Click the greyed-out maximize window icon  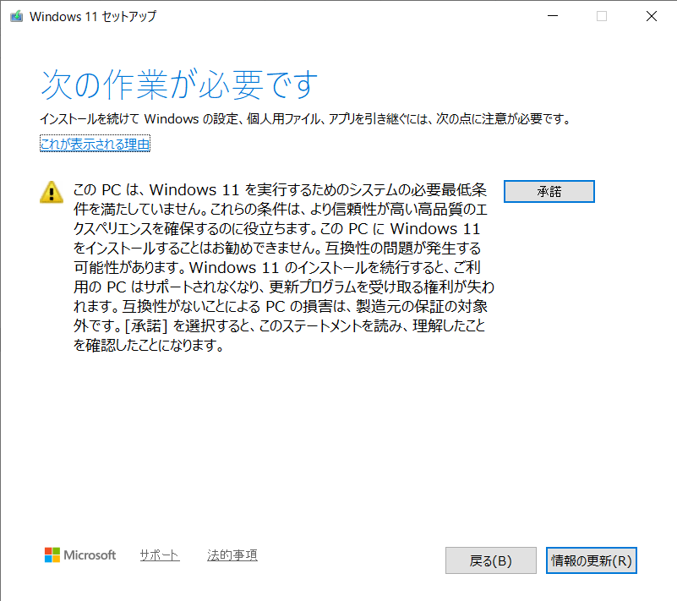click(x=602, y=16)
